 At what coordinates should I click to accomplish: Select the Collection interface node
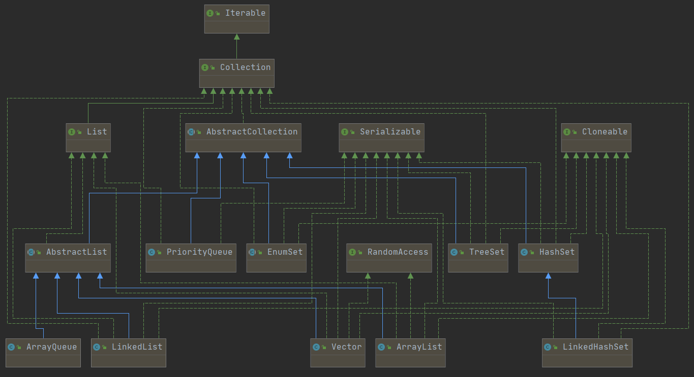point(236,73)
